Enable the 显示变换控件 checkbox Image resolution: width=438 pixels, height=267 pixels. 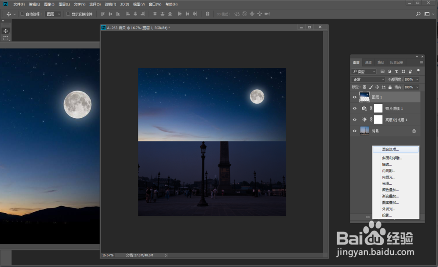click(x=68, y=14)
